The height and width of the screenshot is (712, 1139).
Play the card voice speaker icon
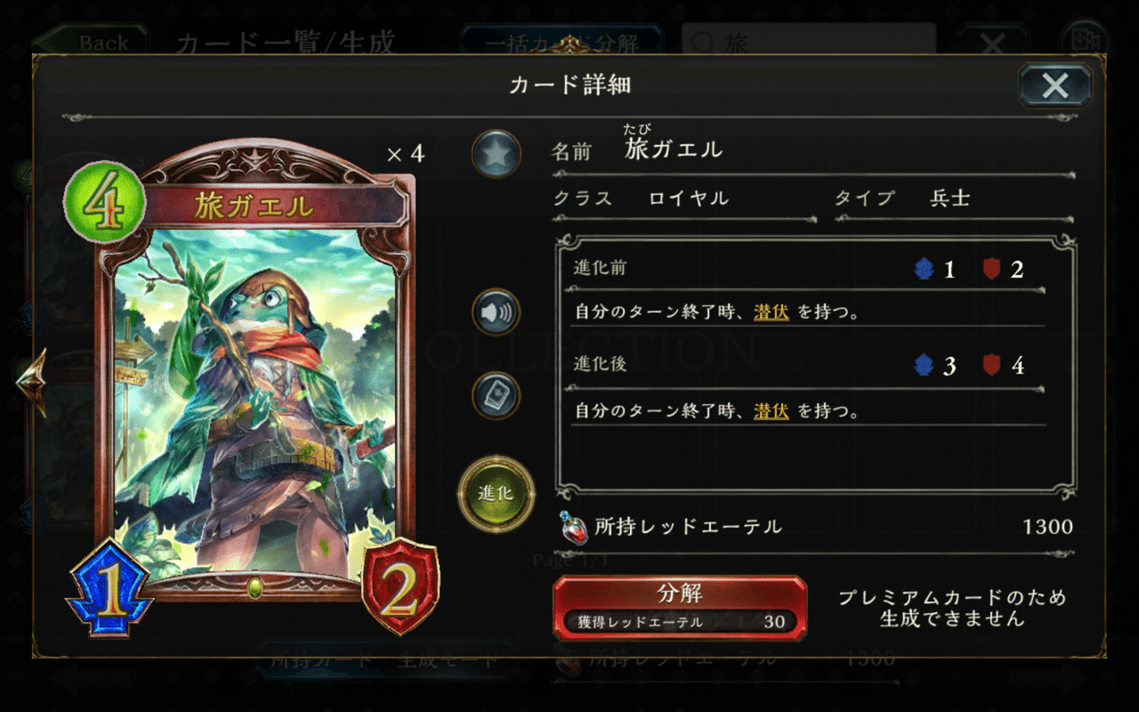click(496, 312)
